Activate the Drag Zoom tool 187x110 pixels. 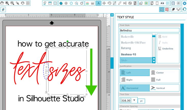click(x=23, y=3)
